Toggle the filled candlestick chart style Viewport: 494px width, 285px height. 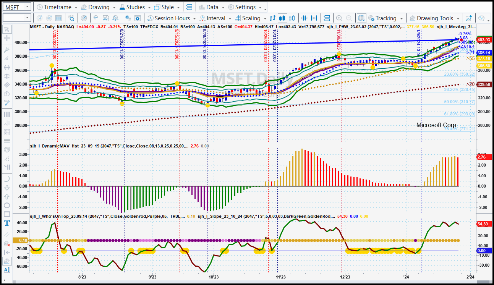(x=282, y=18)
